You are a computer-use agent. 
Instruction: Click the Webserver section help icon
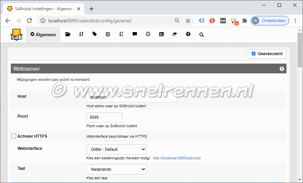point(282,69)
